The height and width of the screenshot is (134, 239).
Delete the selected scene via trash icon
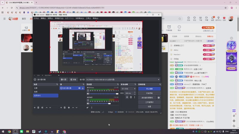(38, 107)
